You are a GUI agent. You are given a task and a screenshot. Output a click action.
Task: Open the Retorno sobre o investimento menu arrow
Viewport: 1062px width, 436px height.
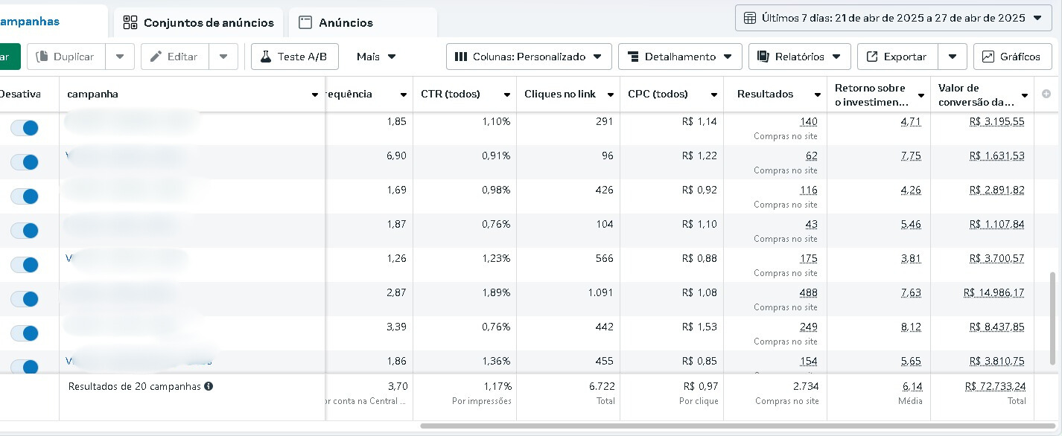click(x=920, y=94)
